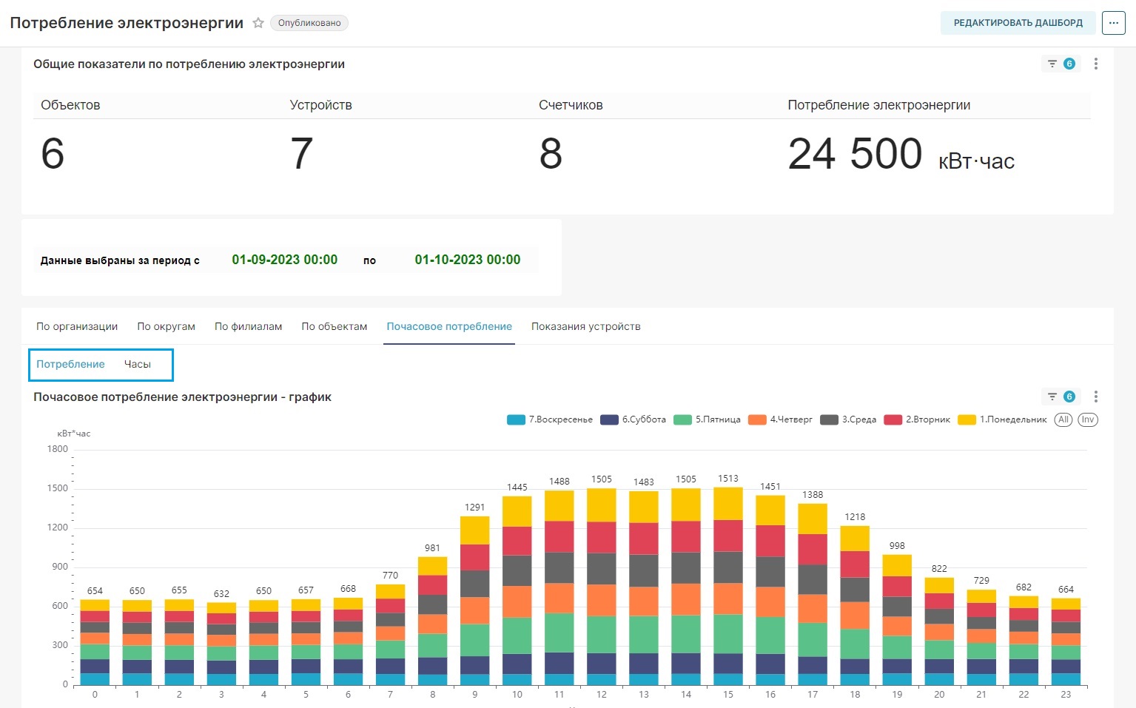Invert legend selection with Inv button
This screenshot has height=708, width=1136.
(1087, 419)
